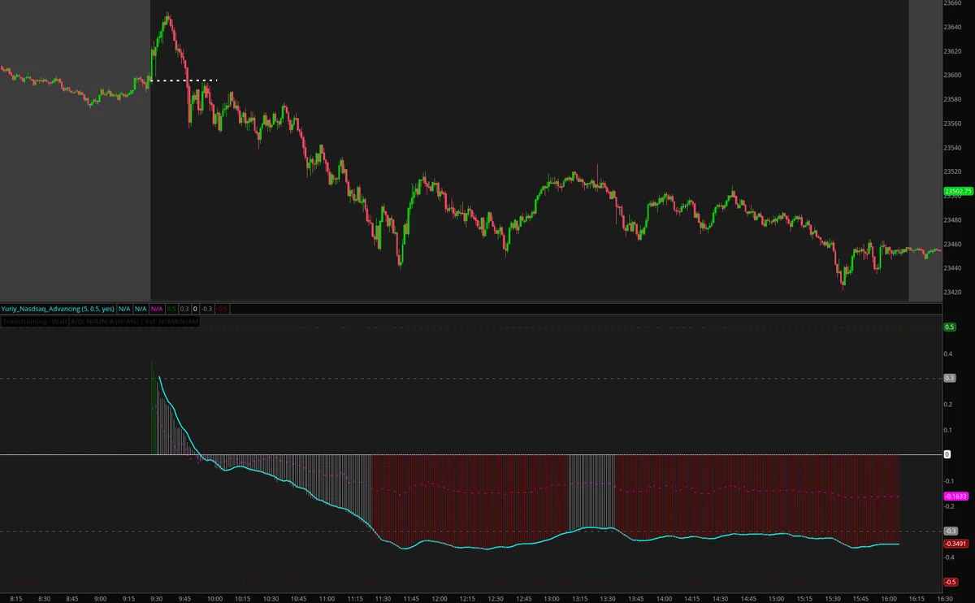Click the 23580 price axis label
Viewport: 975px width, 603px height.
954,99
